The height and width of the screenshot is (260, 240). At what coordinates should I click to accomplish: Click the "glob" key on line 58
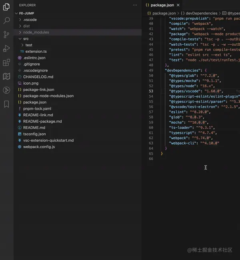[x=175, y=117]
